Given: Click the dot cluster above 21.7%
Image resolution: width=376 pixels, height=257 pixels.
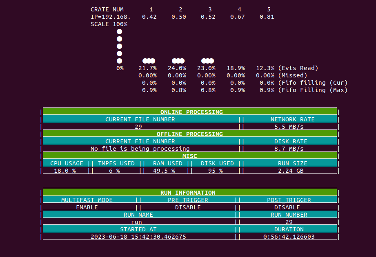Looking at the screenshot, I should (x=149, y=61).
